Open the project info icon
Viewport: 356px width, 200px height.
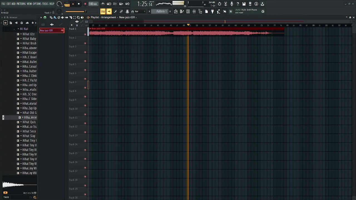click(x=256, y=4)
